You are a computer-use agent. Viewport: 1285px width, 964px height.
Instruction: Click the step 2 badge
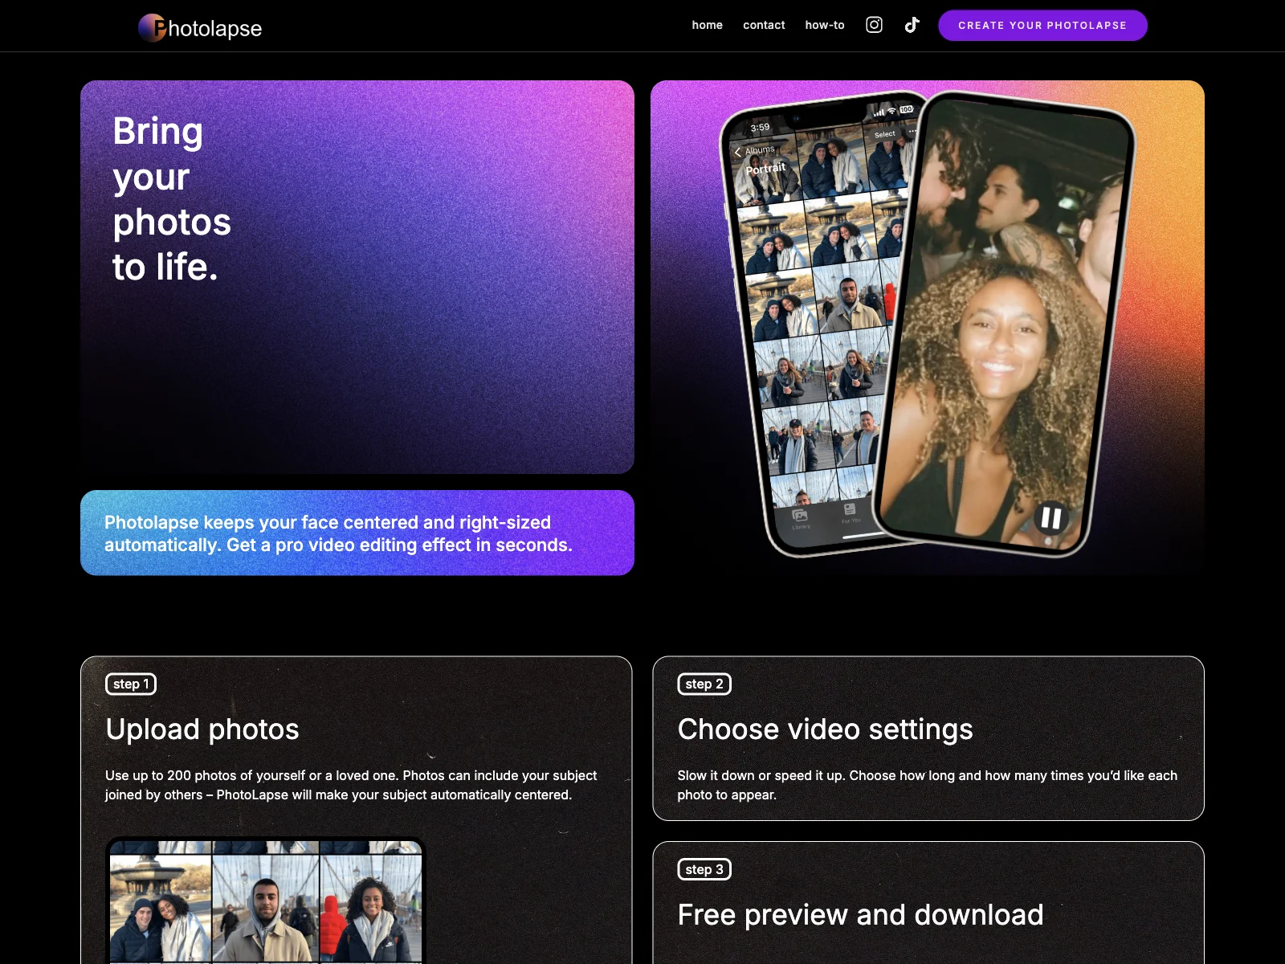pyautogui.click(x=704, y=684)
